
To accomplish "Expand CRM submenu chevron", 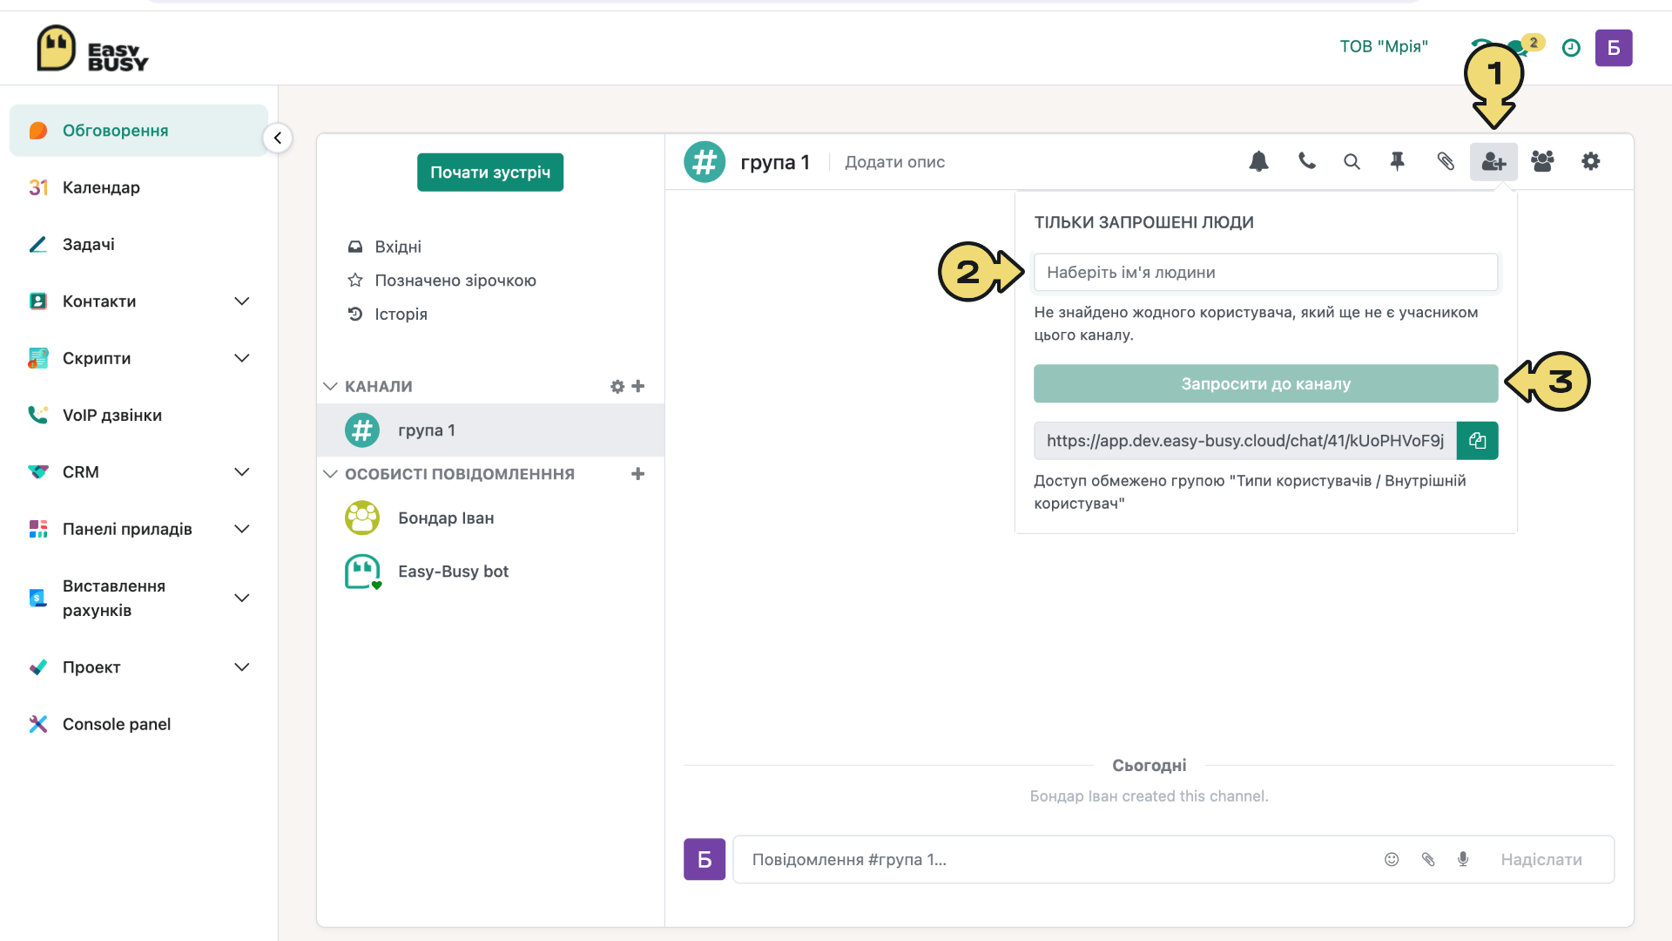I will 242,472.
